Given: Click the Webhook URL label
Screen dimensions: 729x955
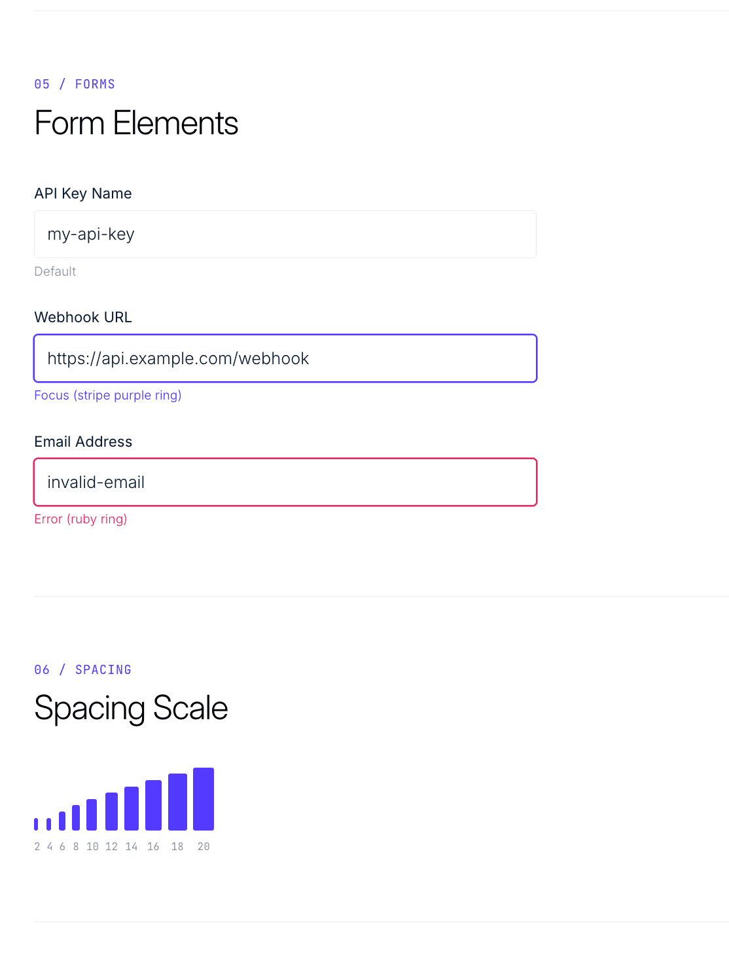Looking at the screenshot, I should (x=82, y=317).
